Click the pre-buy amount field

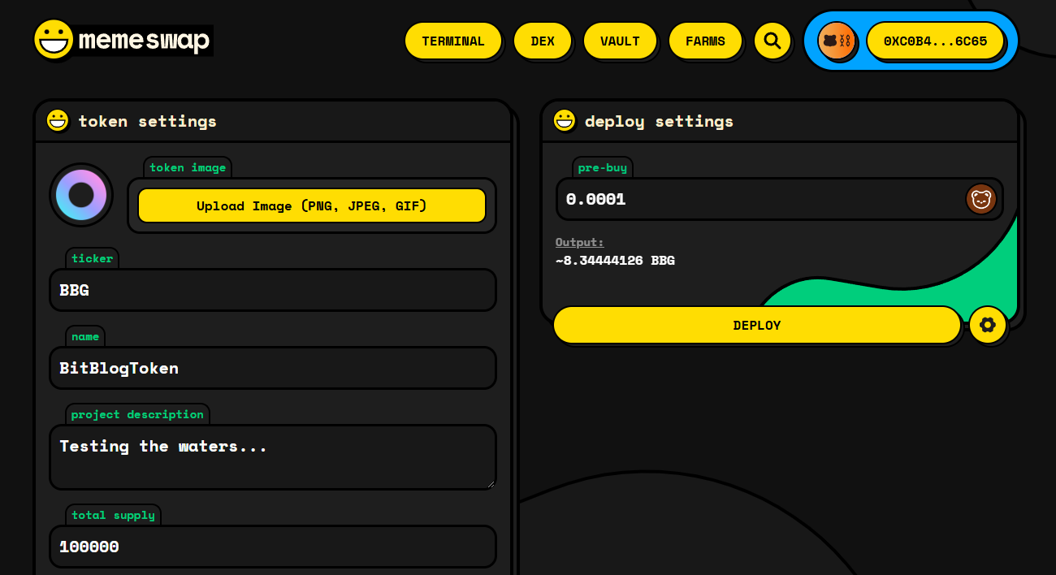[x=755, y=199]
